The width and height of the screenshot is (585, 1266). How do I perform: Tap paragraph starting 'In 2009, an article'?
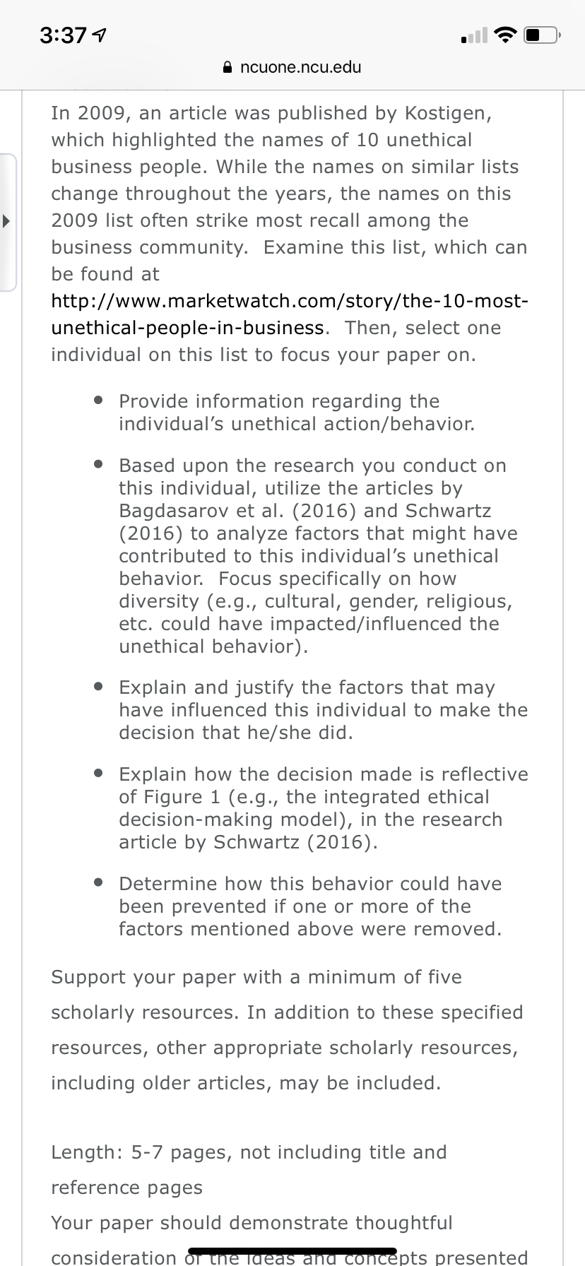point(290,234)
